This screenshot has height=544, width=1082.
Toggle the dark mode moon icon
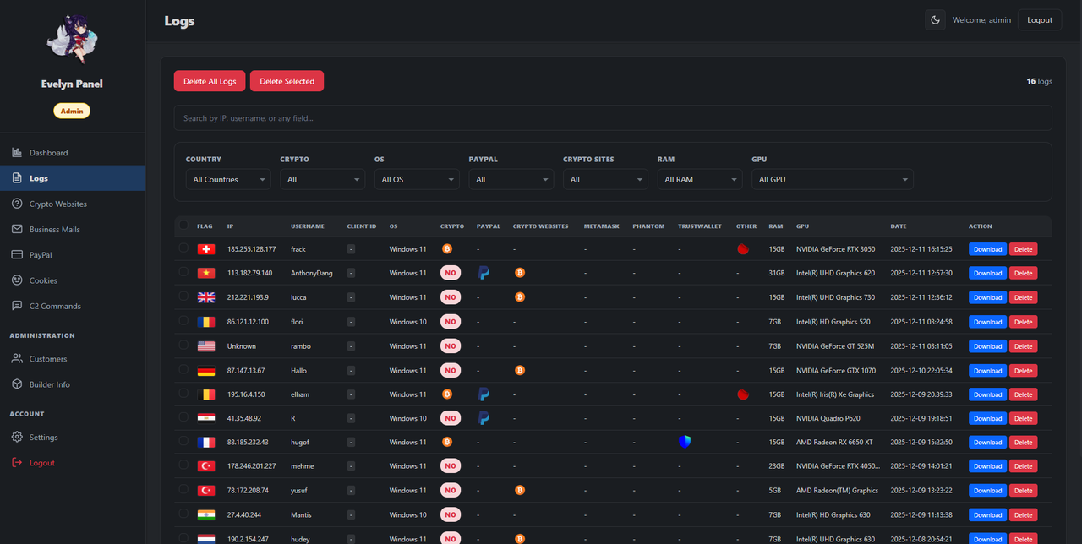coord(935,20)
